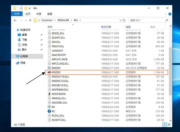Select FEACP.DLL file name
This screenshot has width=180, height=132.
coord(58,46)
